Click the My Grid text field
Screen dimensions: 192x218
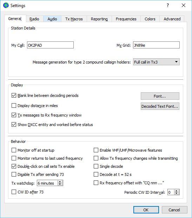point(156,45)
